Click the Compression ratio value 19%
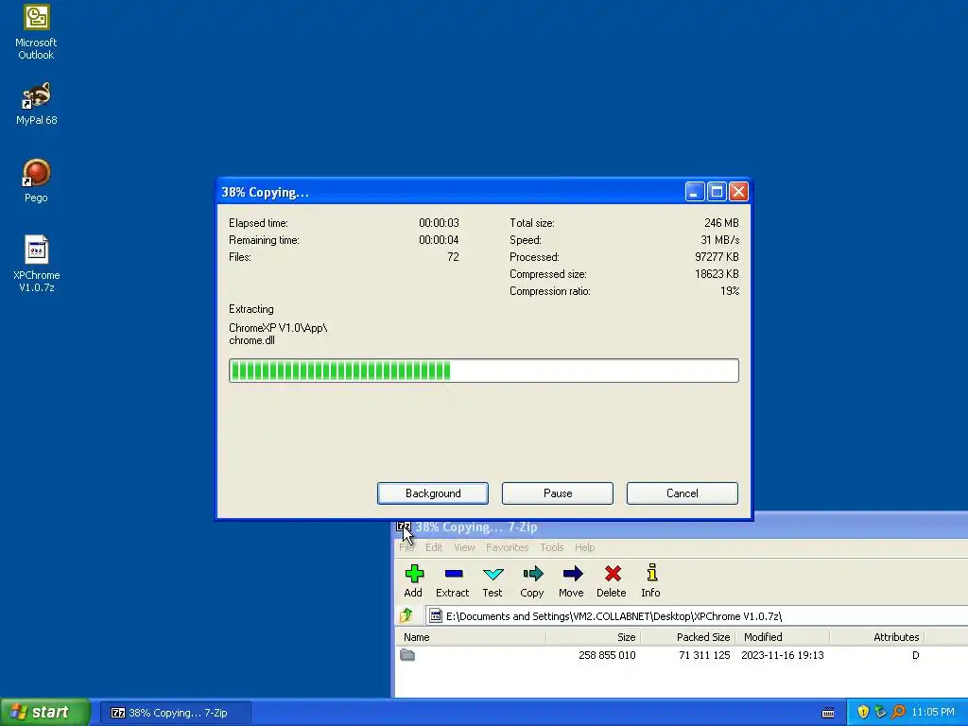The height and width of the screenshot is (726, 968). (x=730, y=291)
